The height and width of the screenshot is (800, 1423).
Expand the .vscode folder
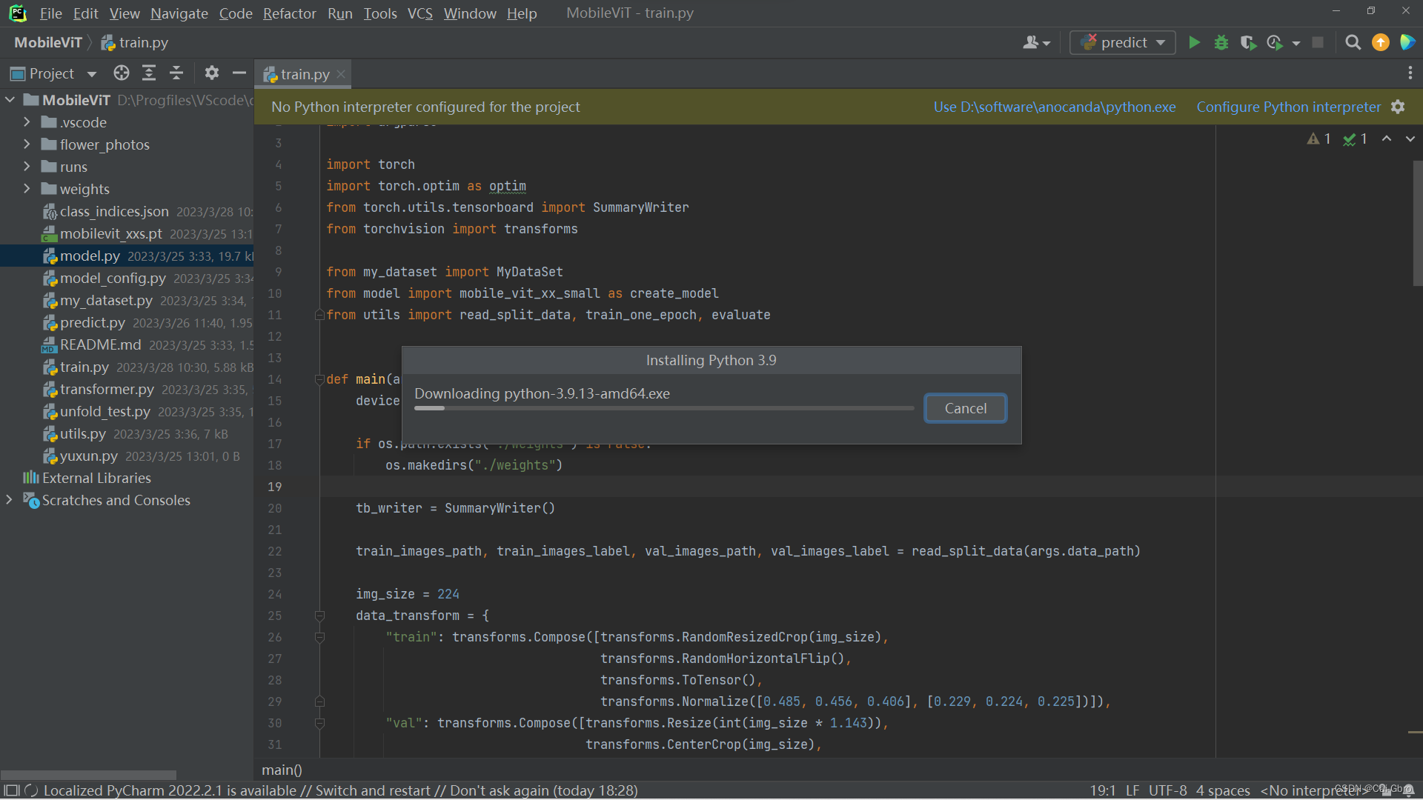click(27, 122)
